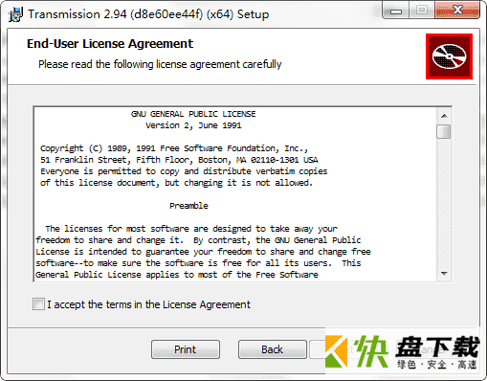487x381 pixels.
Task: Click the GNU GENERAL PUBLIC LICENSE title line
Action: [x=193, y=114]
